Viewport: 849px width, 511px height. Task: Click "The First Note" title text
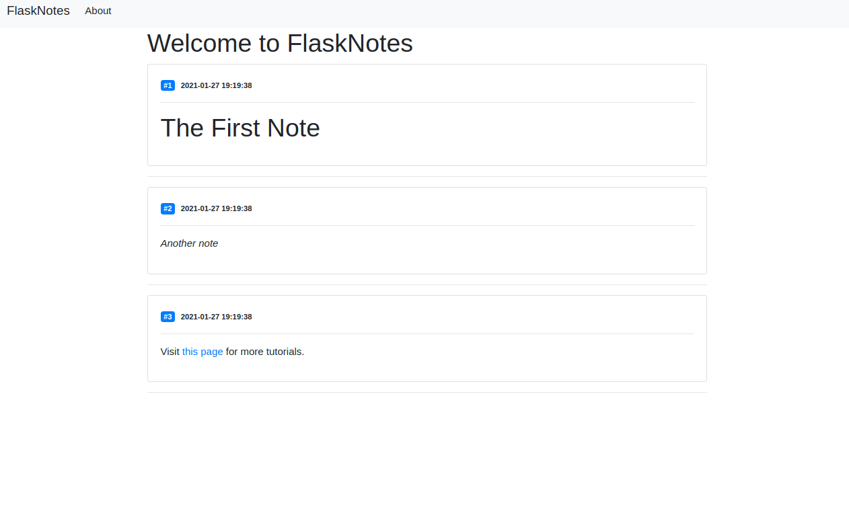click(x=240, y=128)
